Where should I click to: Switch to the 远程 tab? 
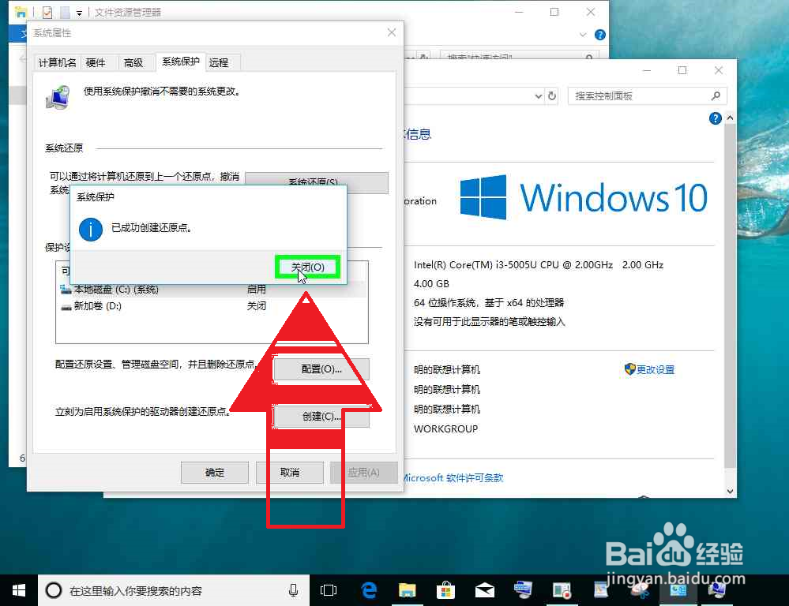[x=220, y=62]
